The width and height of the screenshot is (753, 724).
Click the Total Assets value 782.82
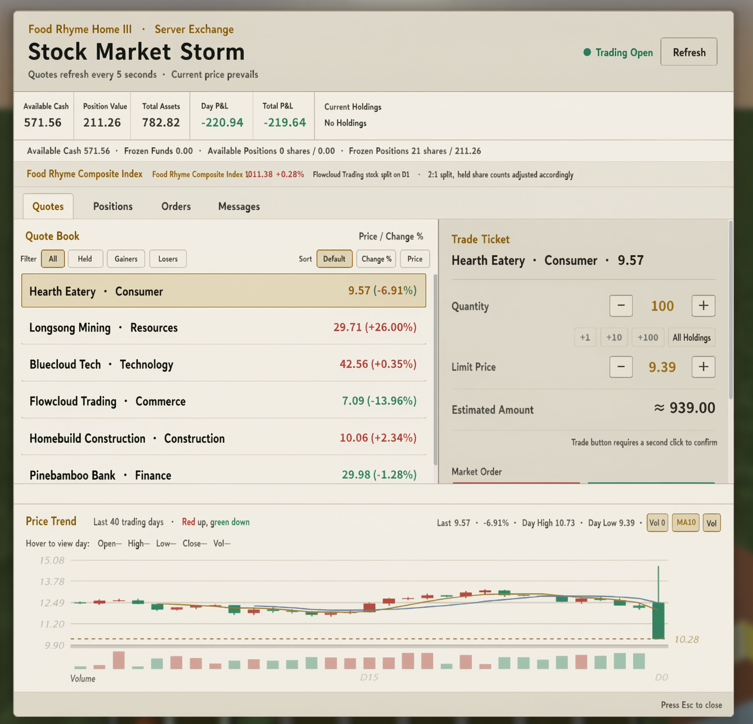click(x=161, y=122)
